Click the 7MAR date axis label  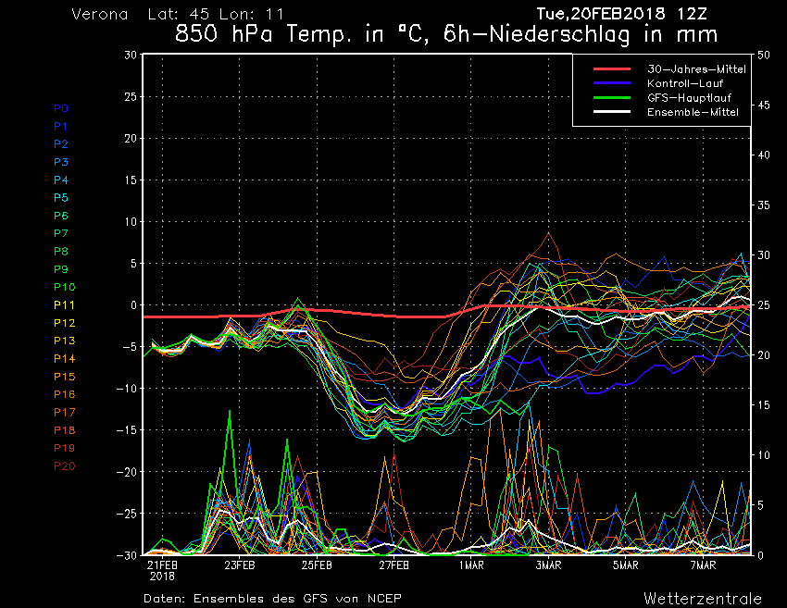703,565
